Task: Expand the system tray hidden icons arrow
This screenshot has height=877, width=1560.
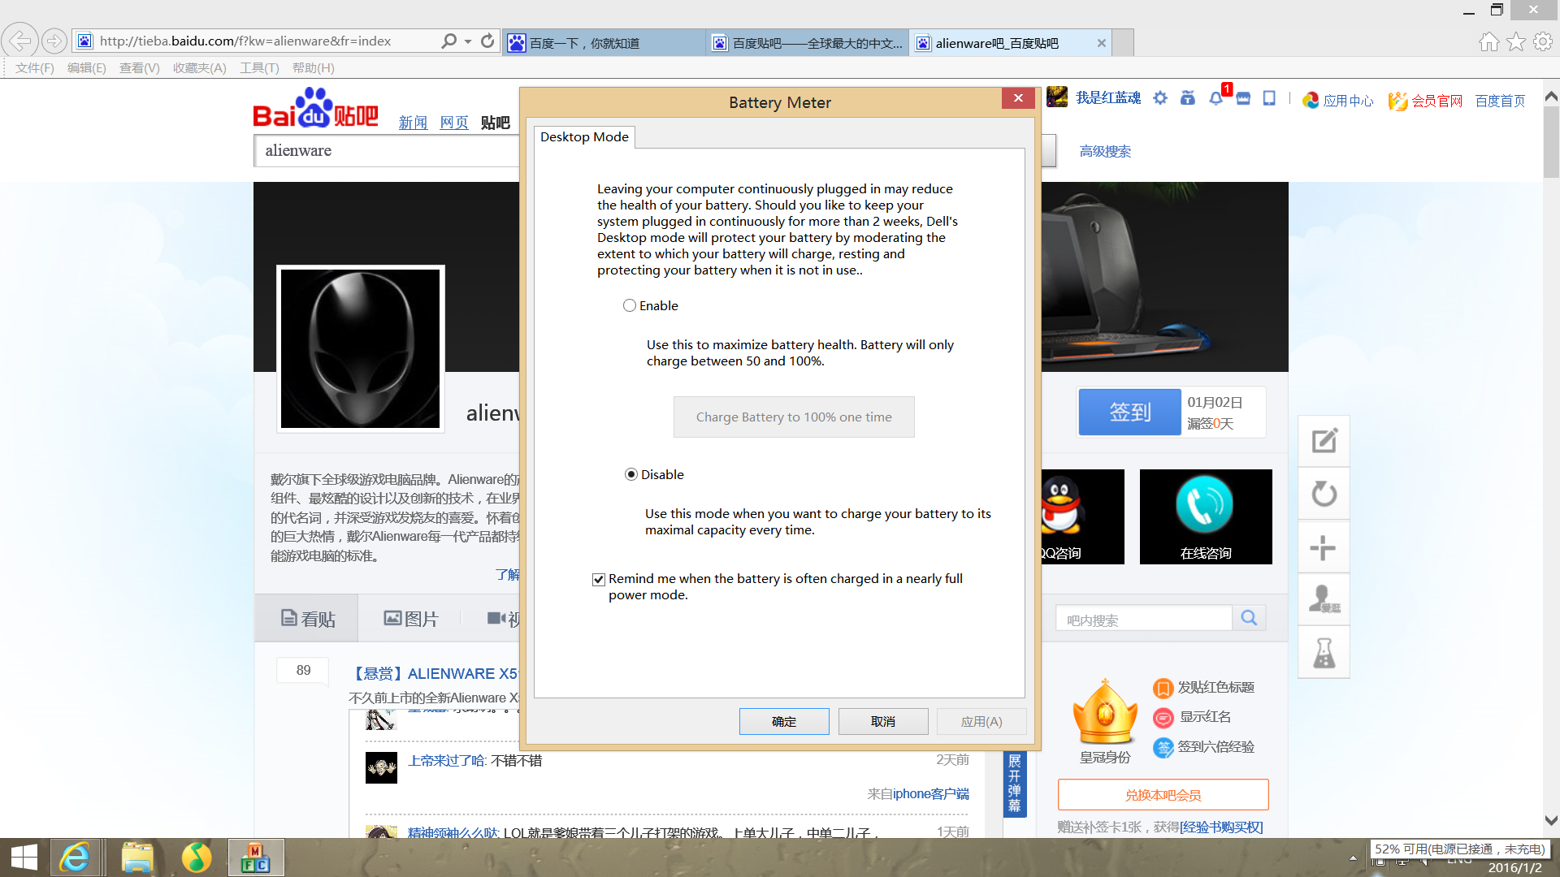Action: [x=1353, y=858]
